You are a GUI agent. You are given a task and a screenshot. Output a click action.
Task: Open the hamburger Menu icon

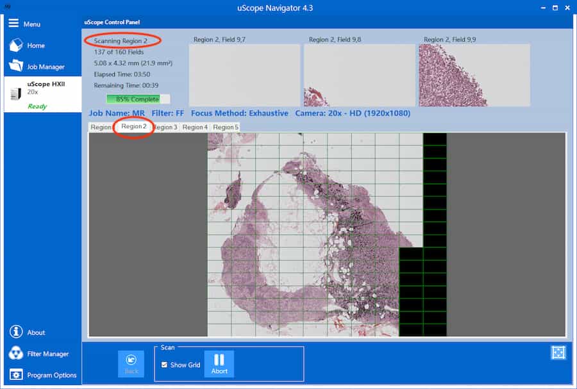(13, 24)
